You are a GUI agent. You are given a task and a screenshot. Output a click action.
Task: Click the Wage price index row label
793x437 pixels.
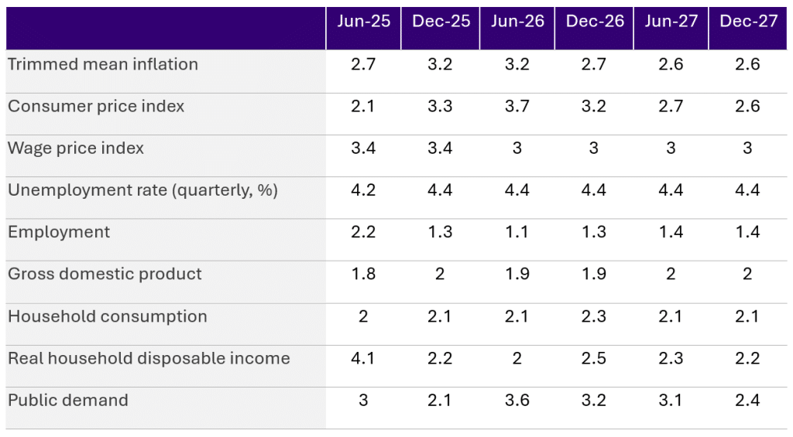pyautogui.click(x=76, y=148)
